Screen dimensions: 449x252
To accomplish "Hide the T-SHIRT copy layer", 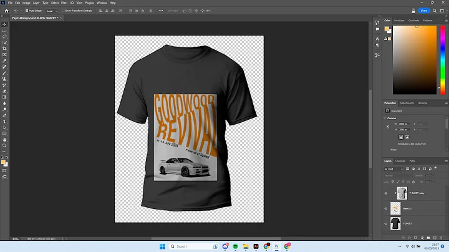I will 386,193.
